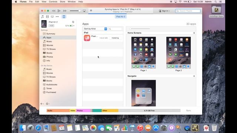This screenshot has width=237, height=133.
Task: Click the Photos segment of the storage bar
Action: [x=83, y=110]
